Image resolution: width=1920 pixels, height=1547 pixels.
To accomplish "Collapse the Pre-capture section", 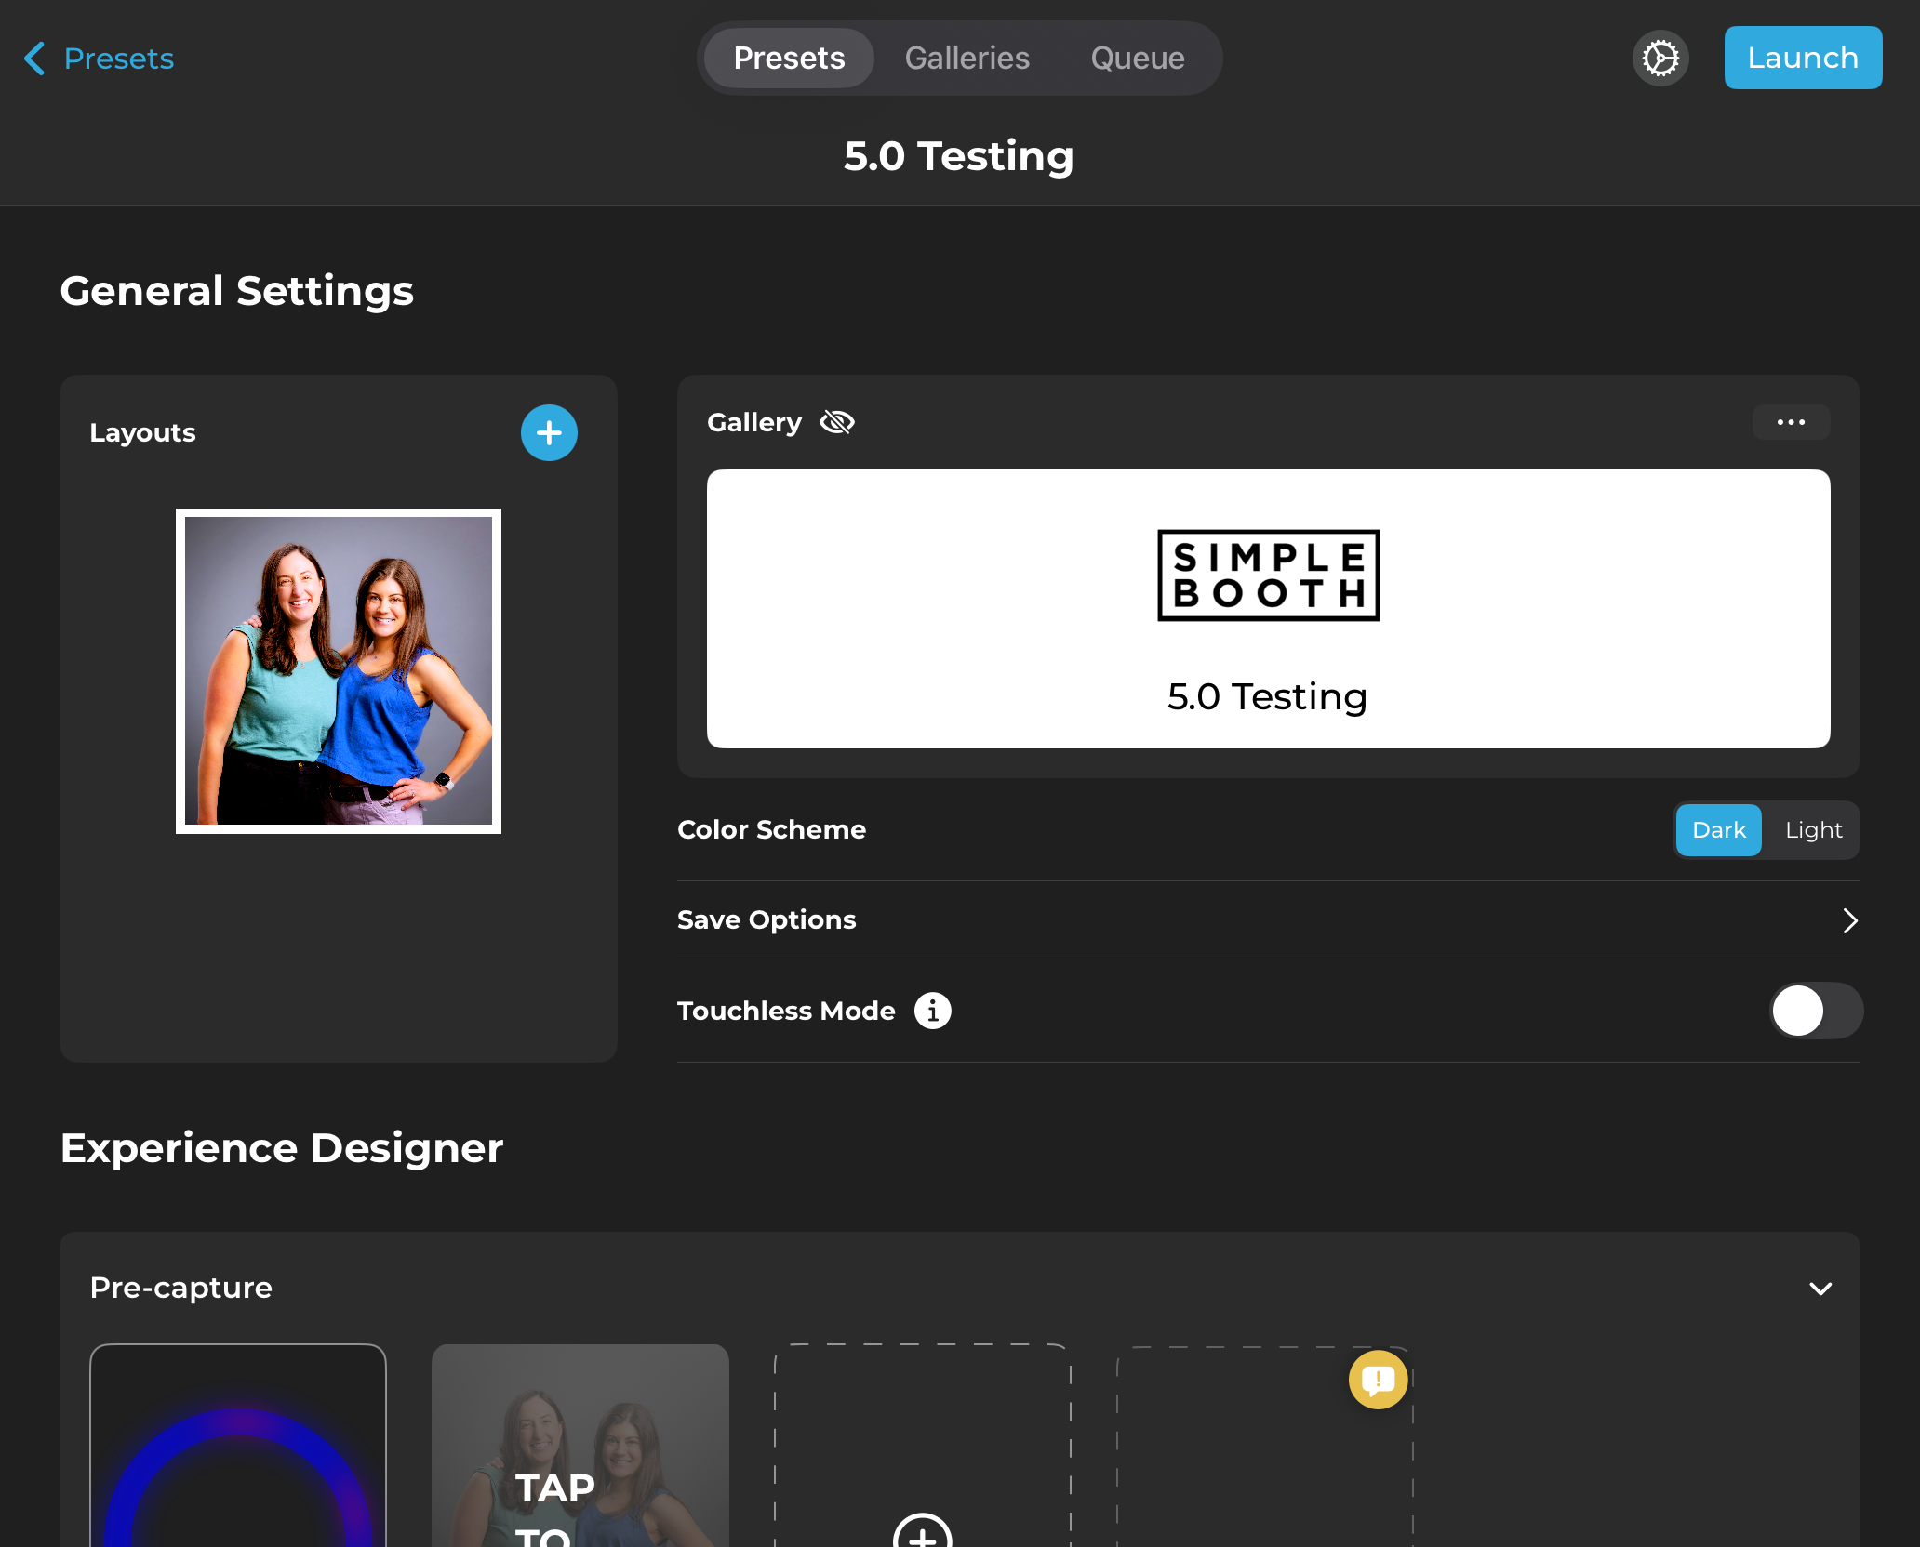I will (x=1820, y=1289).
